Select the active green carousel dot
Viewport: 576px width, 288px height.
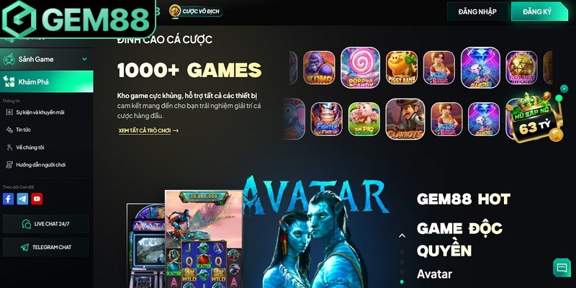(x=402, y=282)
